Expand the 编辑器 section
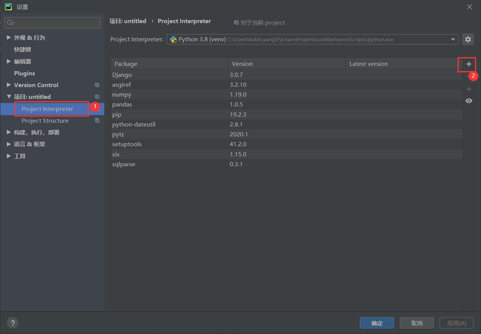This screenshot has height=334, width=481. [x=8, y=61]
